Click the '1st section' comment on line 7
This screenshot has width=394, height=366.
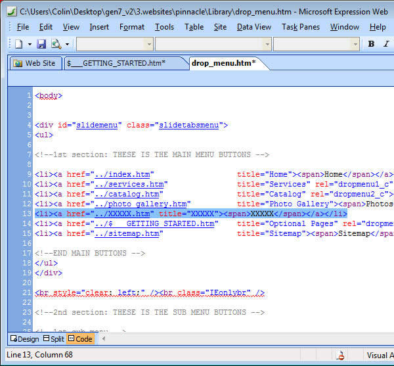pyautogui.click(x=152, y=154)
